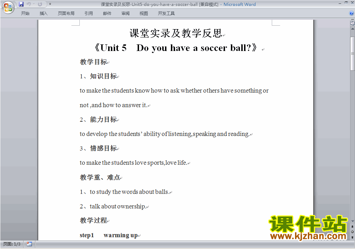Viewport: 355px width, 249px height.
Task: Redo or repeat the last action
Action: 40,4
